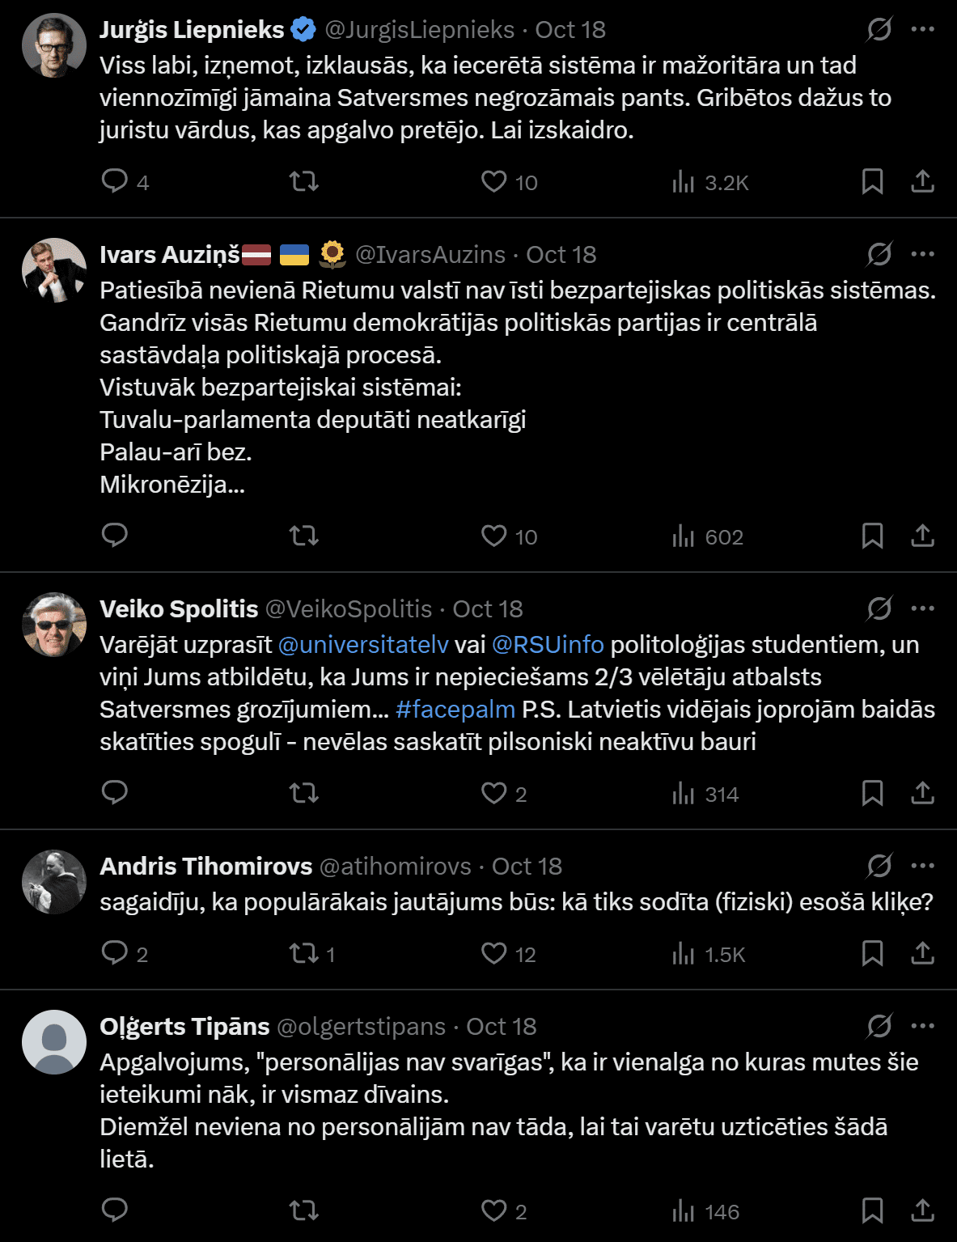
Task: Repost Ivars Auziņš' tweet
Action: click(x=304, y=536)
